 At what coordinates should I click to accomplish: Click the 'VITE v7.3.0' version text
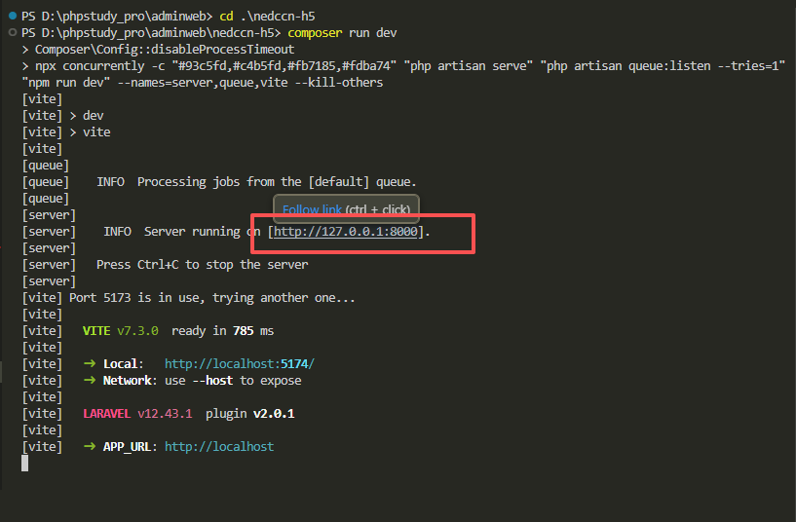click(x=120, y=331)
